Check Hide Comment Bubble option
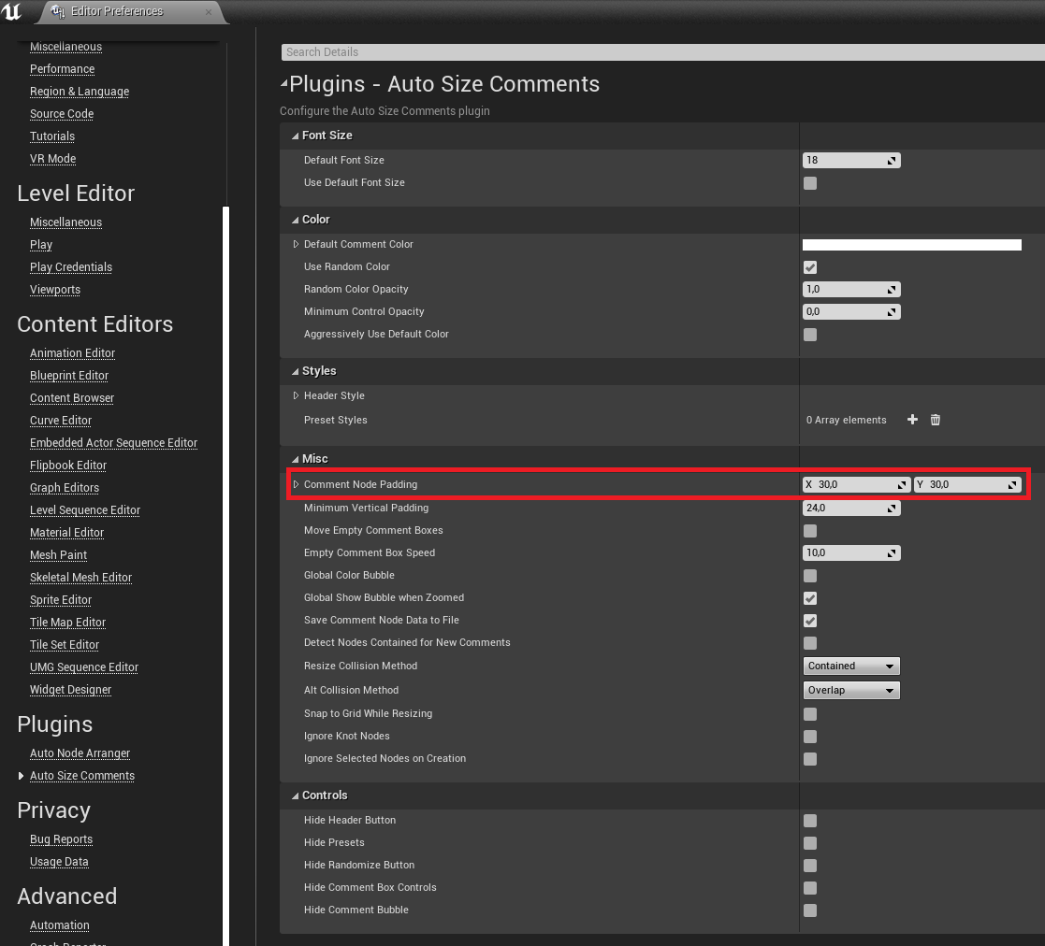1045x946 pixels. tap(810, 910)
